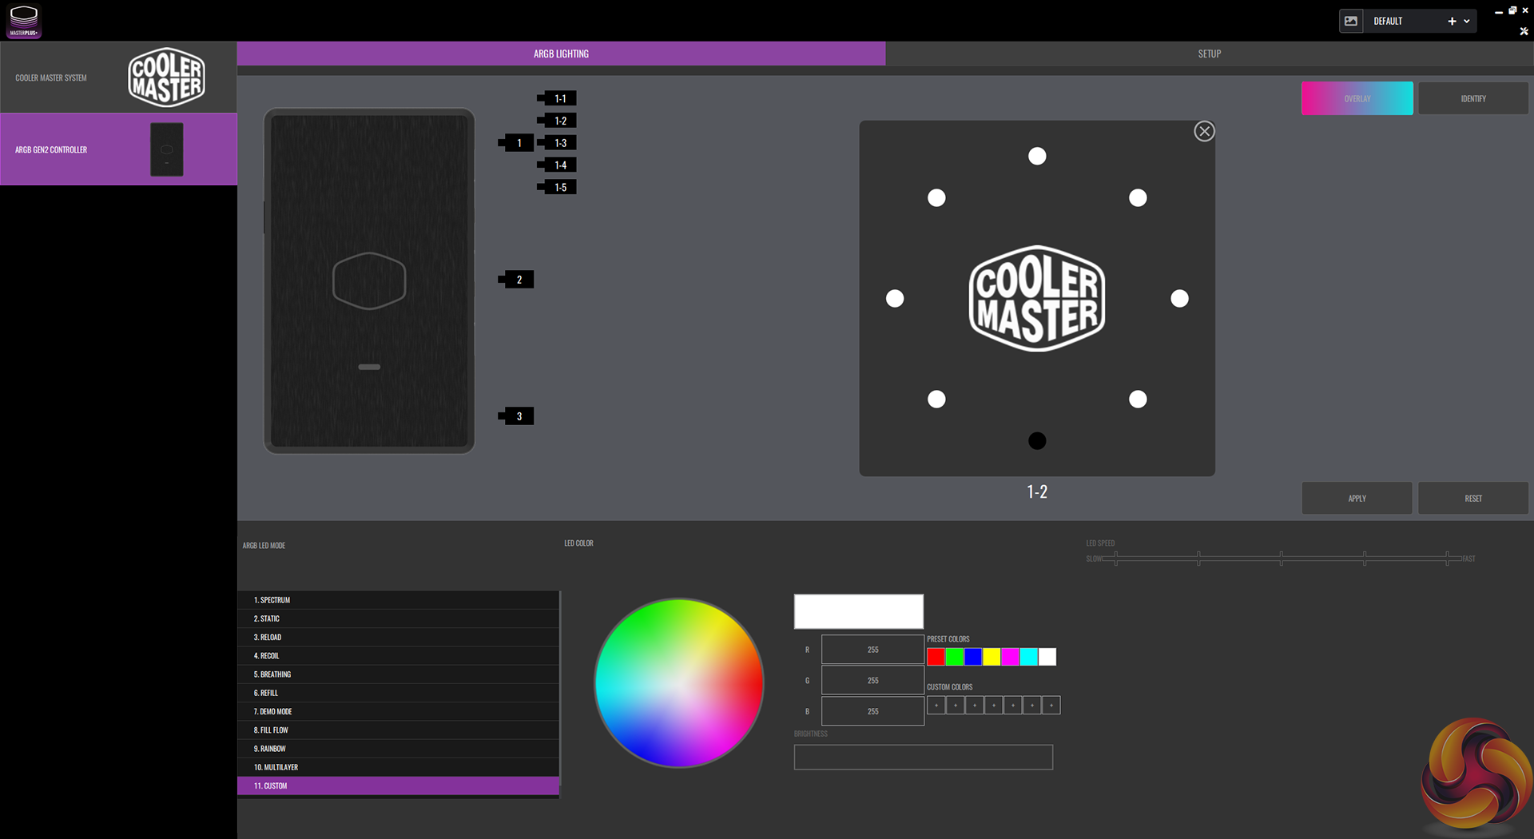Toggle the right-side middle LED dot

pyautogui.click(x=1179, y=299)
